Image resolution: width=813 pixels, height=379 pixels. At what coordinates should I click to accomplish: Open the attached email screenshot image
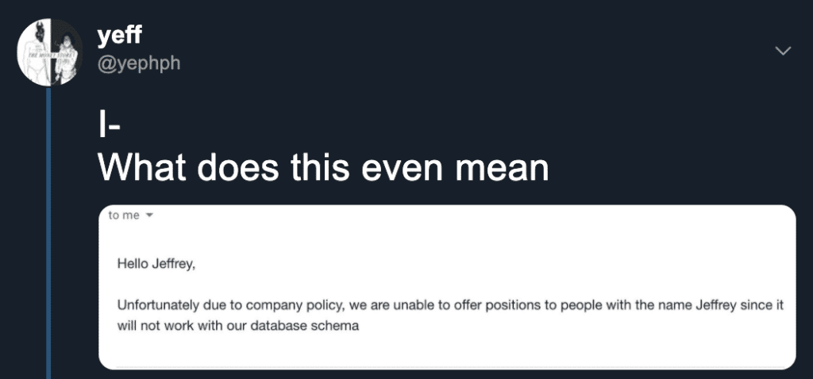click(447, 287)
